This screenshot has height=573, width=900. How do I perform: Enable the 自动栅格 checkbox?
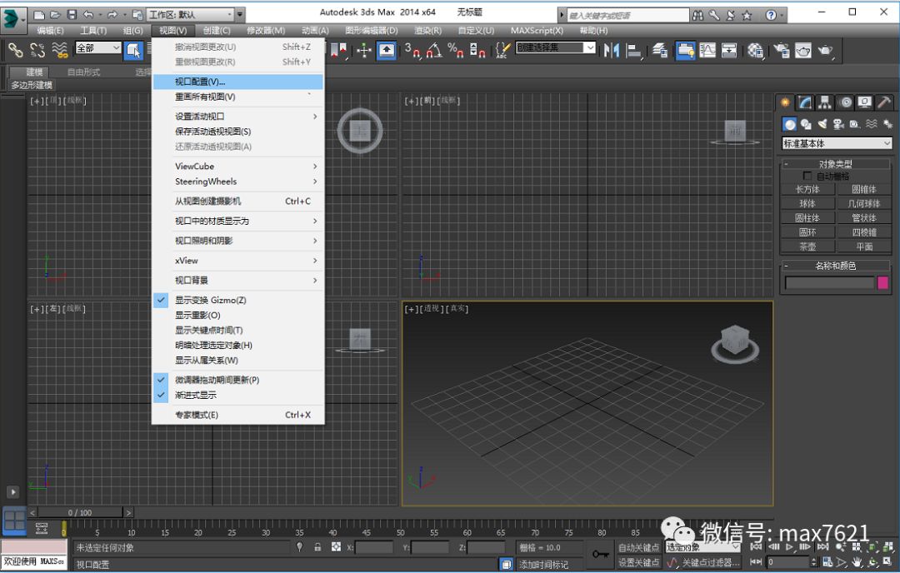[x=807, y=176]
